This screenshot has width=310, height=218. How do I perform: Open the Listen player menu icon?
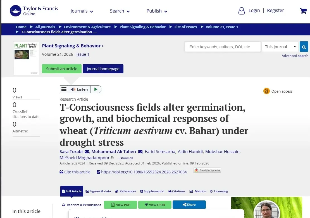point(64,89)
